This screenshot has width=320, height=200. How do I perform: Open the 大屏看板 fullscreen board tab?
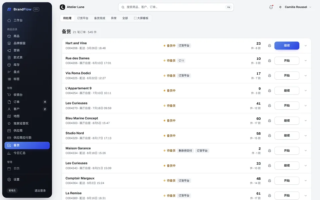pos(141,18)
